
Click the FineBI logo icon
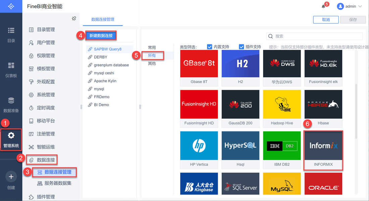(11, 6)
